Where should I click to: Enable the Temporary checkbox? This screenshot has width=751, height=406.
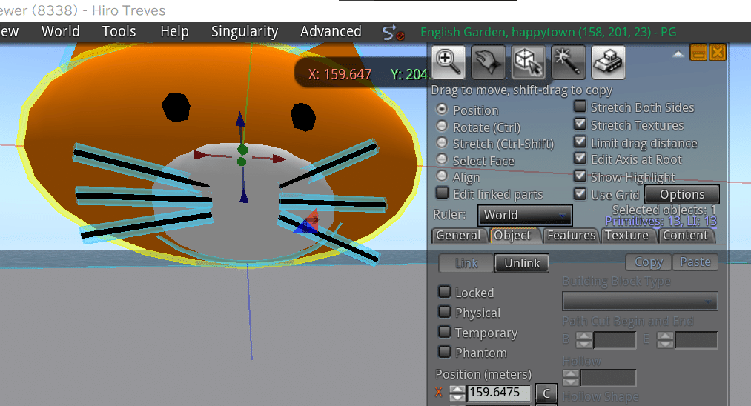tap(445, 332)
